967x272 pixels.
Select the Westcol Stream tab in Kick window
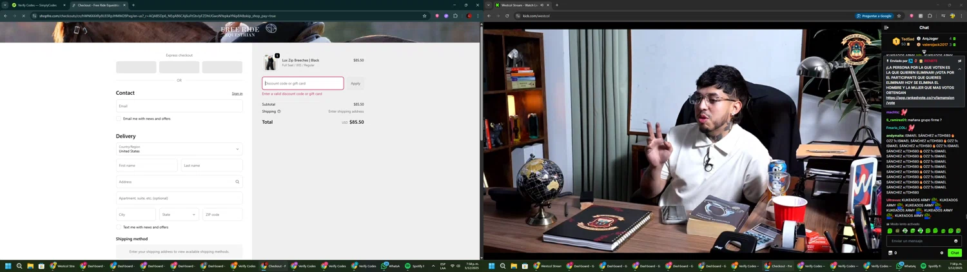click(523, 5)
